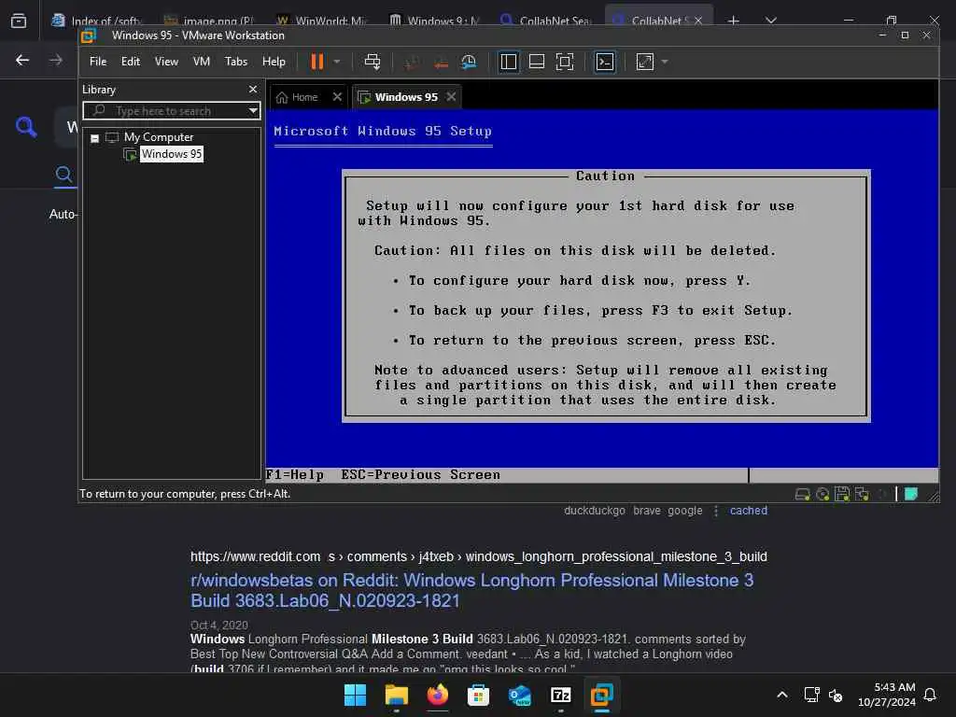Click inside the Windows 95 Setup caution screen
Image resolution: width=956 pixels, height=717 pixels.
[606, 296]
